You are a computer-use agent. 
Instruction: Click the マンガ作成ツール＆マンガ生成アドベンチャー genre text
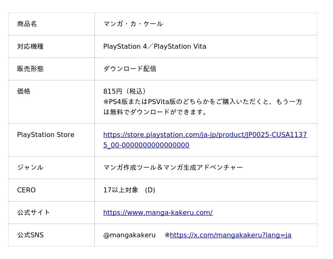tap(173, 168)
